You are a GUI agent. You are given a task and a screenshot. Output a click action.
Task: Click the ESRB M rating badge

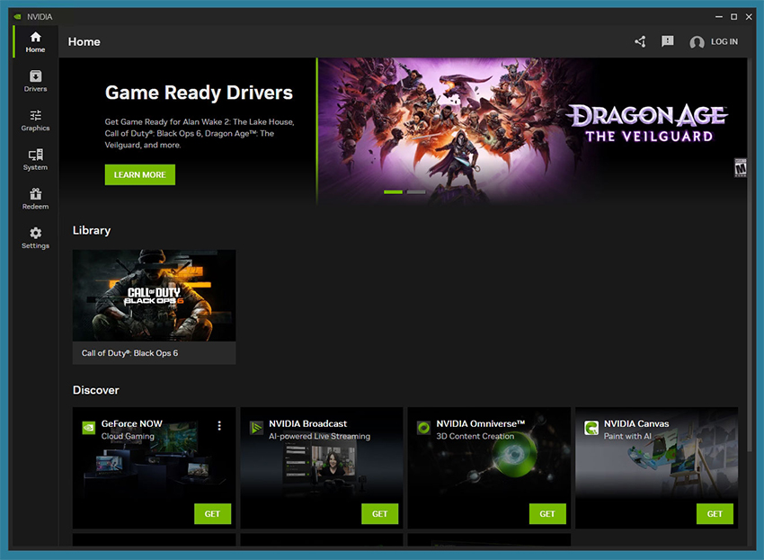741,168
